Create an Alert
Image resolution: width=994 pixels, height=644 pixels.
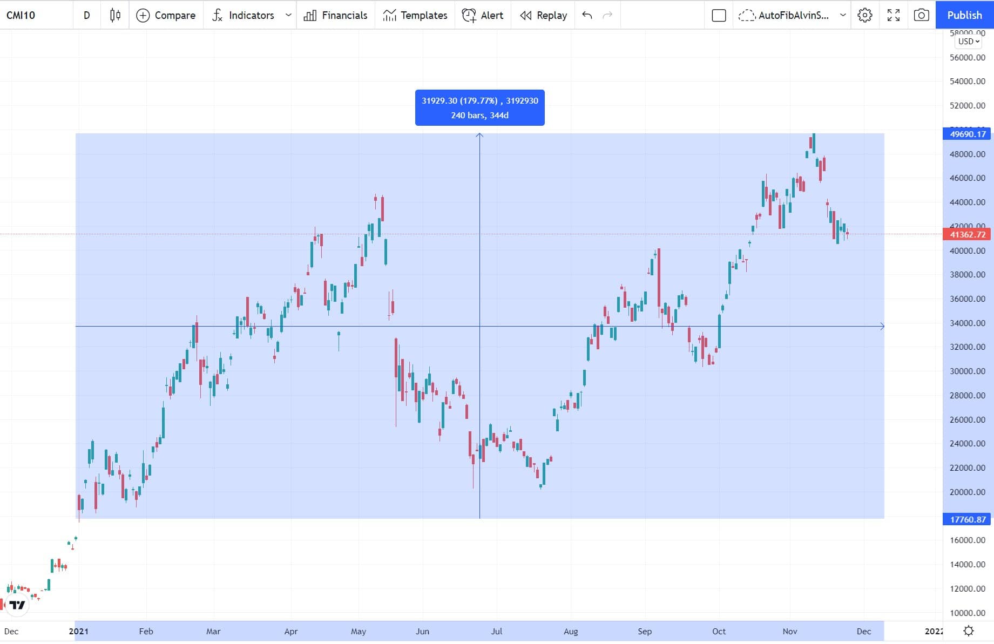pos(483,15)
